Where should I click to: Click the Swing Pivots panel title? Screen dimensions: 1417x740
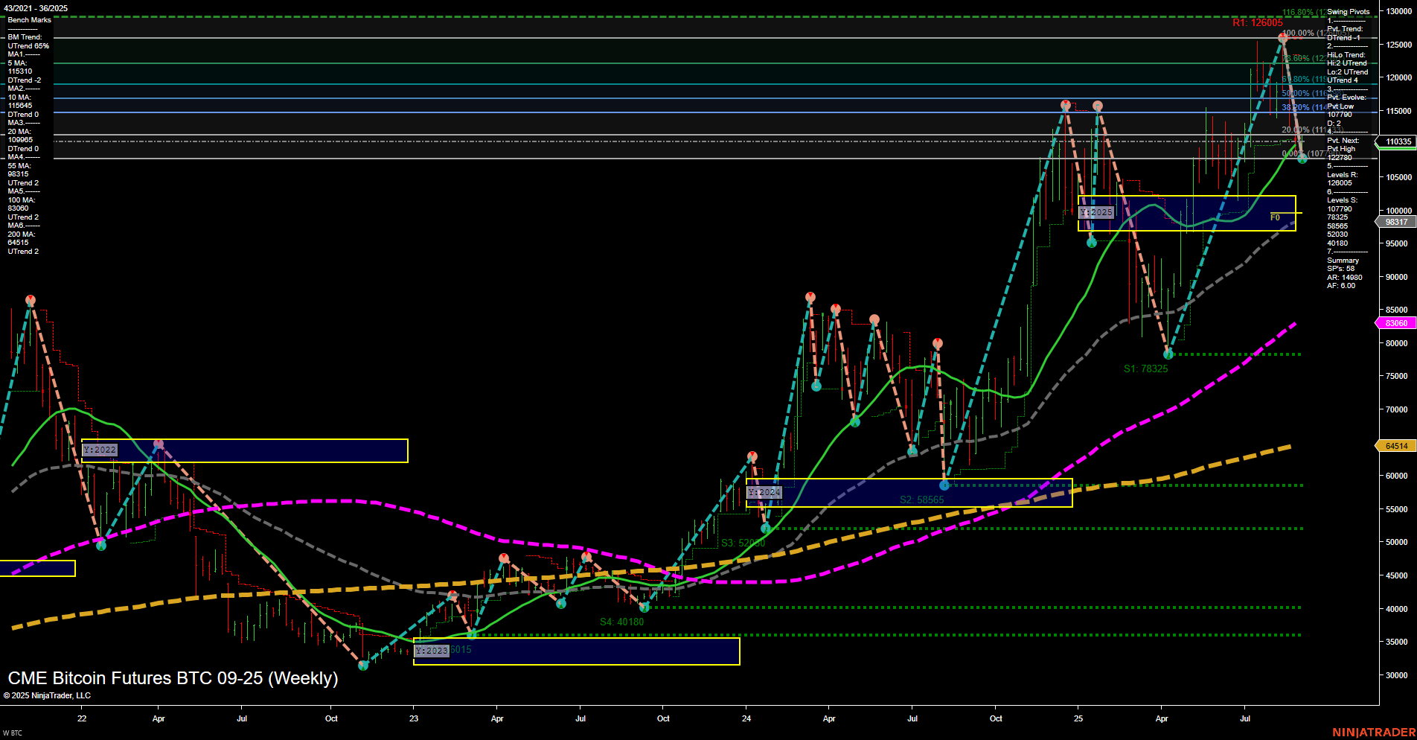click(1348, 11)
